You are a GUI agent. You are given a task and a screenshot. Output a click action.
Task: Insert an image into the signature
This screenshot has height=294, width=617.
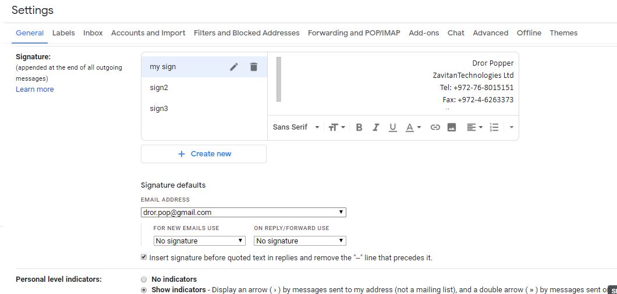click(x=452, y=127)
